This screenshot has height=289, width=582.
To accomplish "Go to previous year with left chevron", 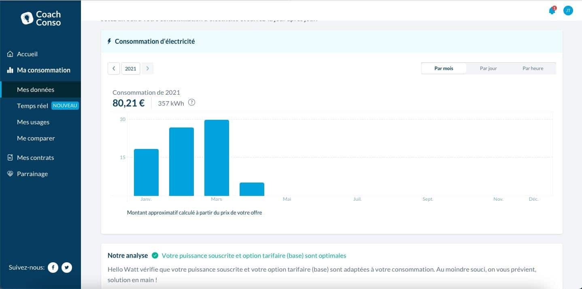I will [x=114, y=68].
